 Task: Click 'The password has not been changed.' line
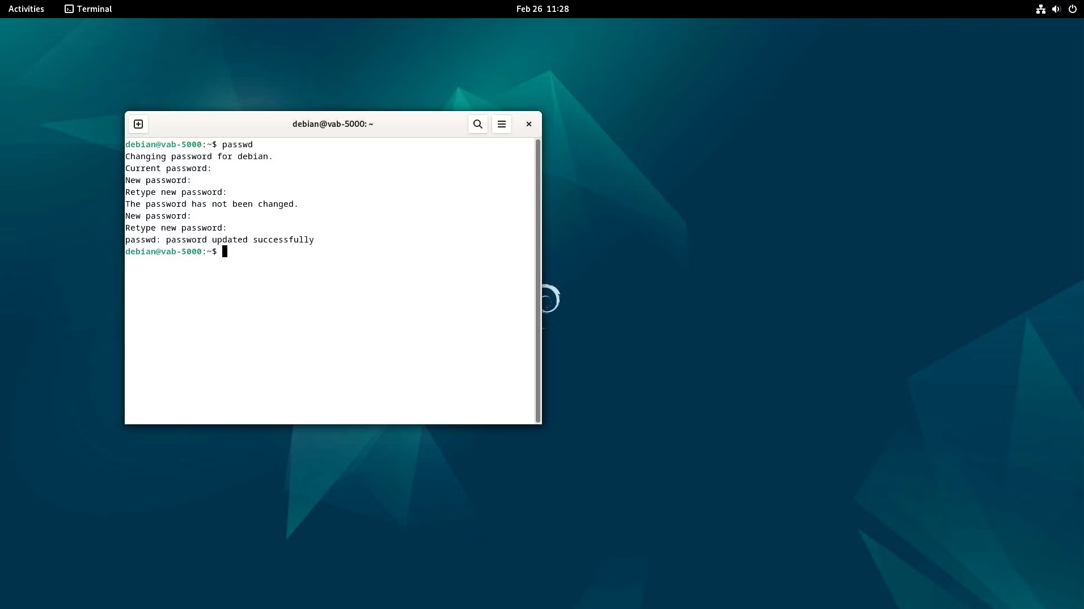pyautogui.click(x=211, y=204)
